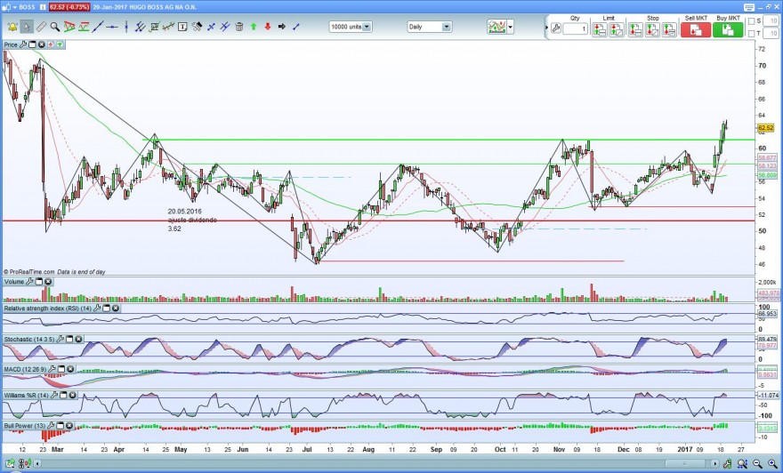
Task: Open Price panel wrench settings
Action: [23, 44]
